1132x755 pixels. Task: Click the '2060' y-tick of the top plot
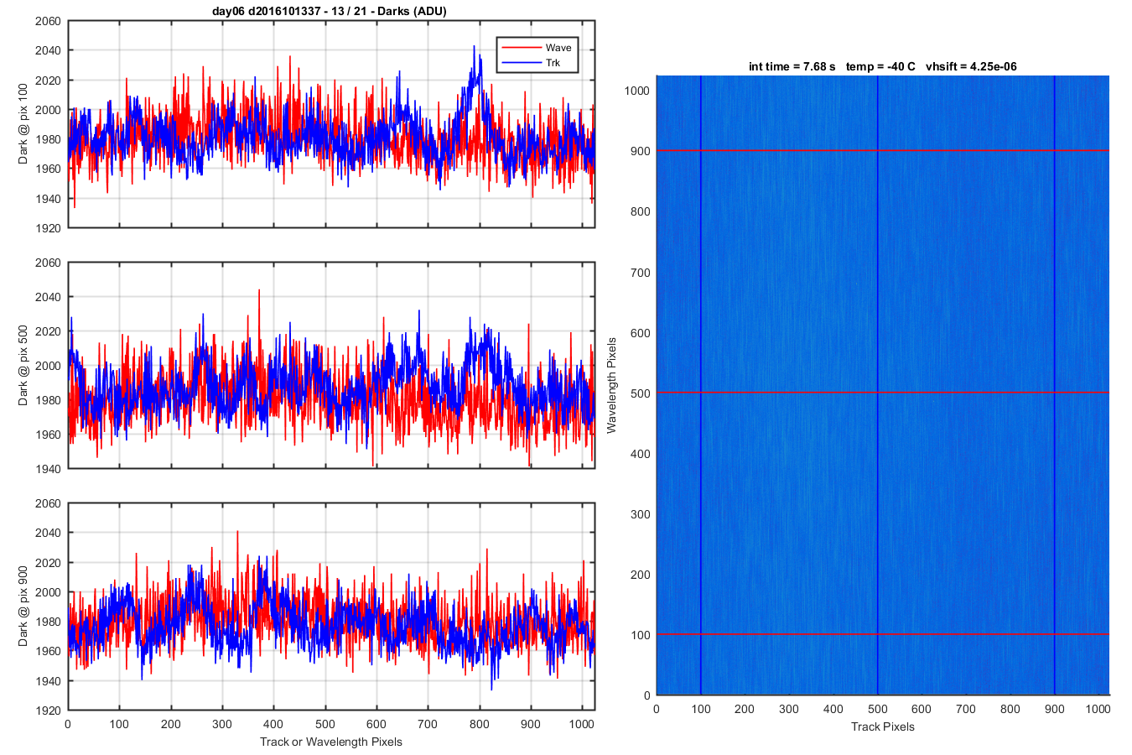[x=48, y=21]
